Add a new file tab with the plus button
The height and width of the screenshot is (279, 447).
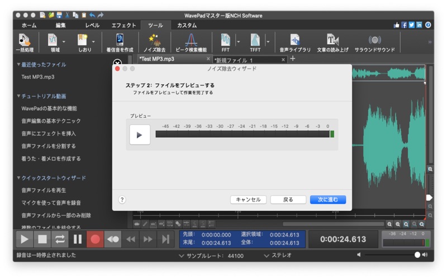pyautogui.click(x=292, y=59)
